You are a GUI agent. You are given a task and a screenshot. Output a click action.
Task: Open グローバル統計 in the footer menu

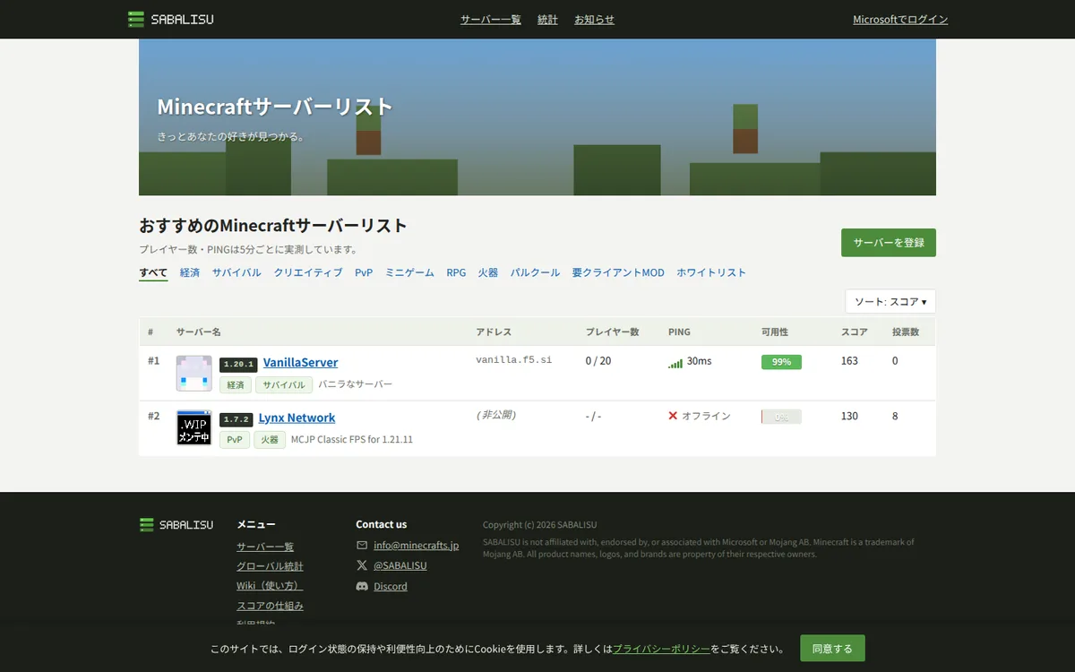(x=270, y=566)
